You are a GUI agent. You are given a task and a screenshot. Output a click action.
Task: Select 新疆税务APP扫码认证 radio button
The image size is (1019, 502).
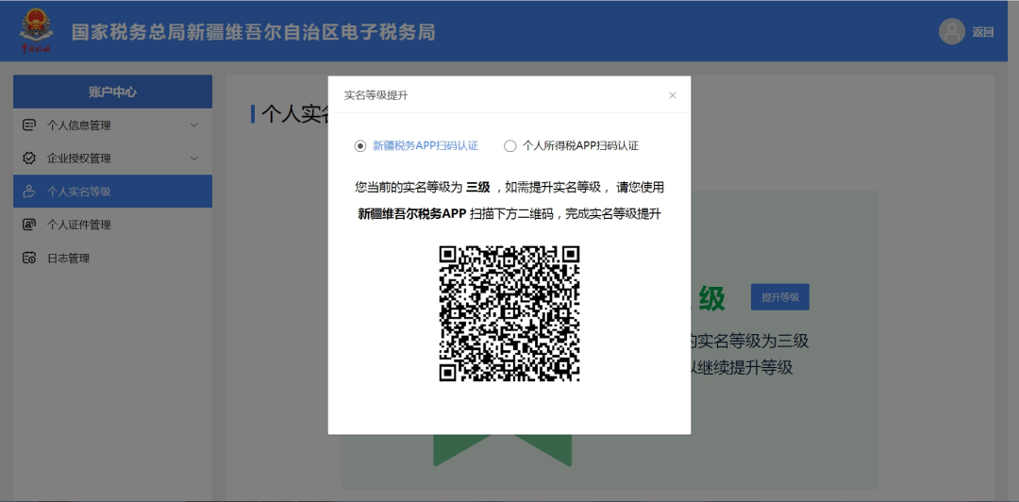[x=360, y=145]
